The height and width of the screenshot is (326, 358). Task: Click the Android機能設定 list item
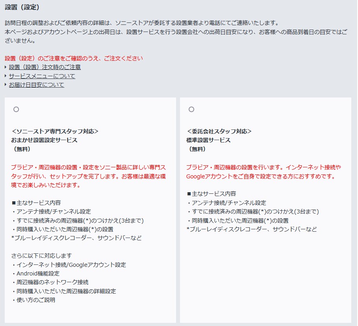(x=36, y=274)
